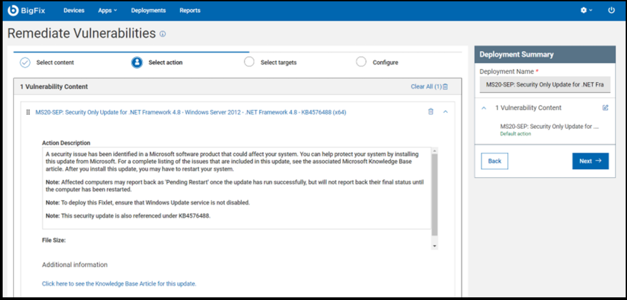The image size is (627, 300).
Task: Click the scrollbar down arrow
Action: pyautogui.click(x=434, y=246)
